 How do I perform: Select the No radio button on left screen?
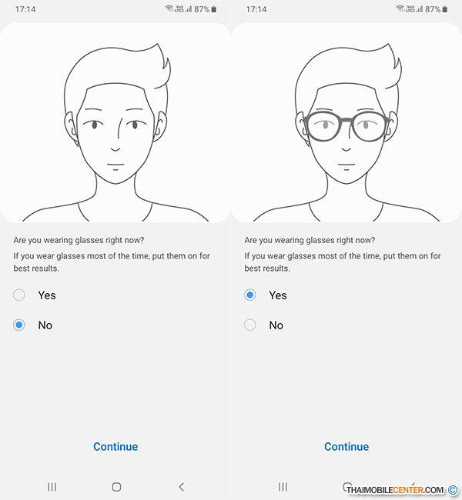(19, 325)
